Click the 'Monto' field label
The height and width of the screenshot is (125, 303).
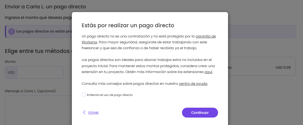10,62
